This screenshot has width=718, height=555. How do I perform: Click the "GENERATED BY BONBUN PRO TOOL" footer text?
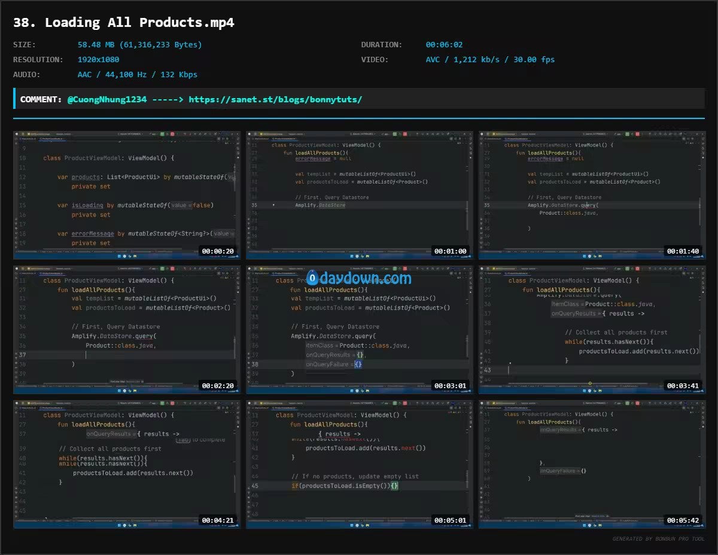click(x=659, y=539)
